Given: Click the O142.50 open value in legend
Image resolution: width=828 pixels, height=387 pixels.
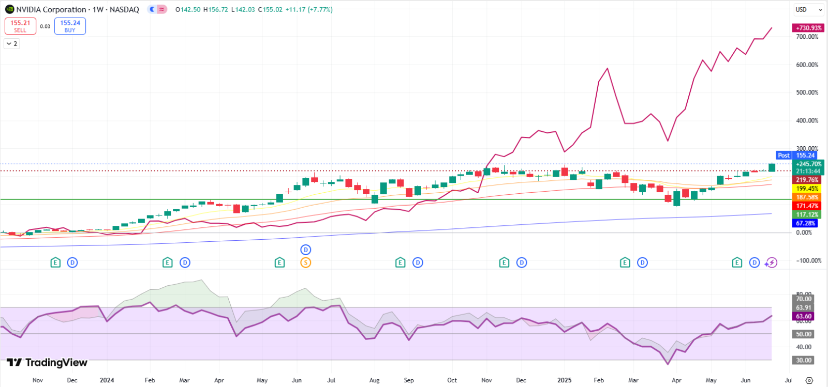Looking at the screenshot, I should click(x=188, y=9).
